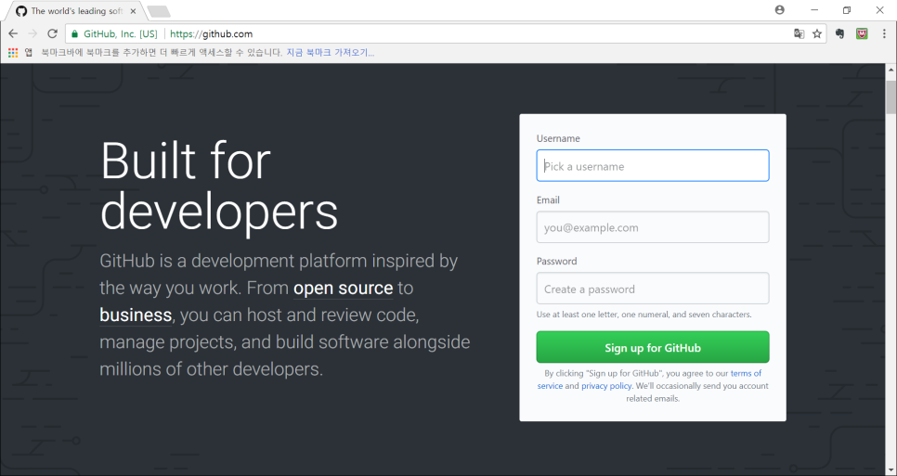
Task: Open the Chrome three-dot menu
Action: click(884, 33)
